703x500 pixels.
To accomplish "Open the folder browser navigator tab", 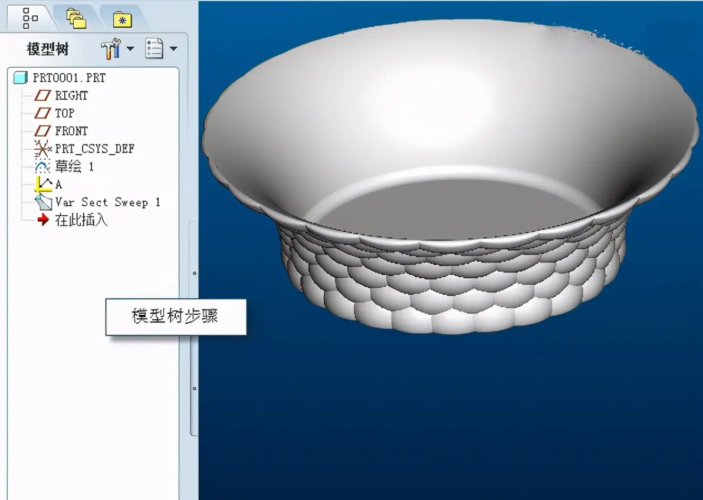I will (76, 19).
